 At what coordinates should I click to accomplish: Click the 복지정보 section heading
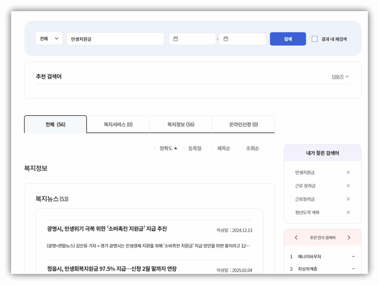click(36, 168)
